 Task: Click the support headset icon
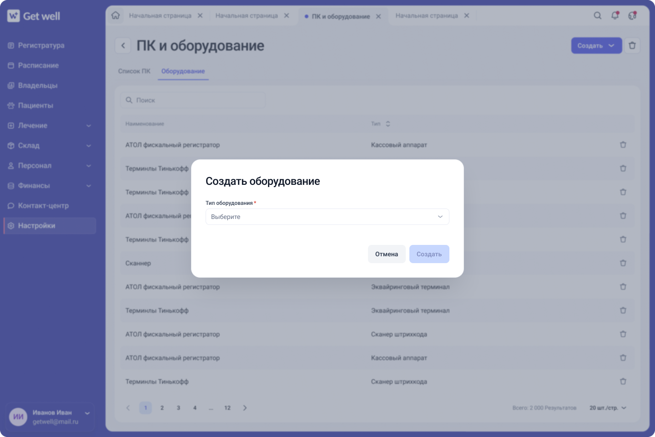(632, 15)
